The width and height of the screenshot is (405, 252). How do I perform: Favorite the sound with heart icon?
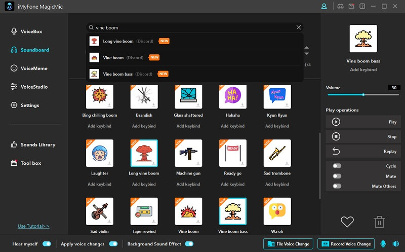pyautogui.click(x=347, y=222)
